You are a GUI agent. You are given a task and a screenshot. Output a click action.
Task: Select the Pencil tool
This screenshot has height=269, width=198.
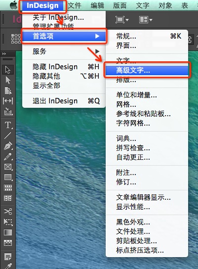click(8, 156)
